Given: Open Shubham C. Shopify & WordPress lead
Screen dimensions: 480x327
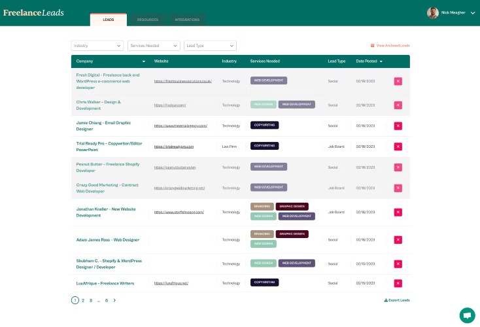Looking at the screenshot, I should [x=109, y=264].
